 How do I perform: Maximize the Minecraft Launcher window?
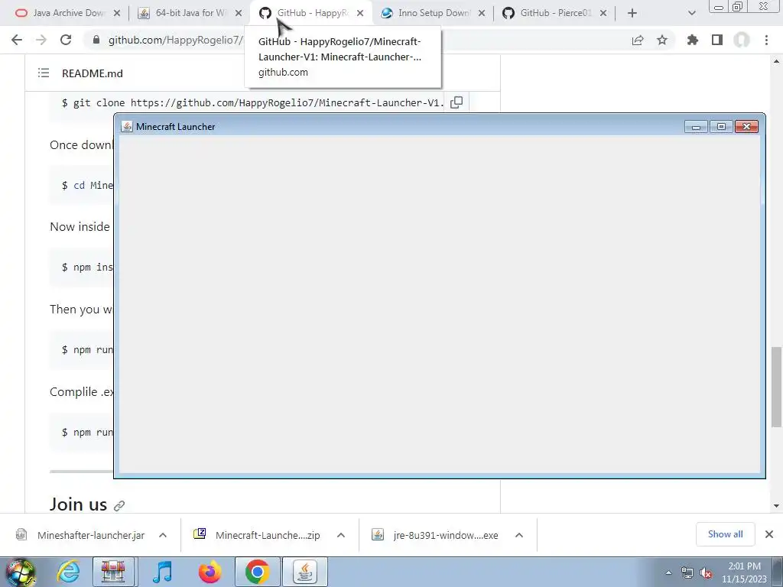tap(721, 126)
